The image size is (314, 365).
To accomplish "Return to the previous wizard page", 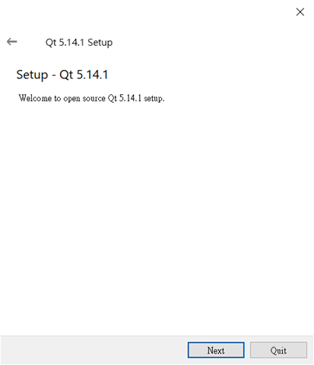I will coord(11,42).
